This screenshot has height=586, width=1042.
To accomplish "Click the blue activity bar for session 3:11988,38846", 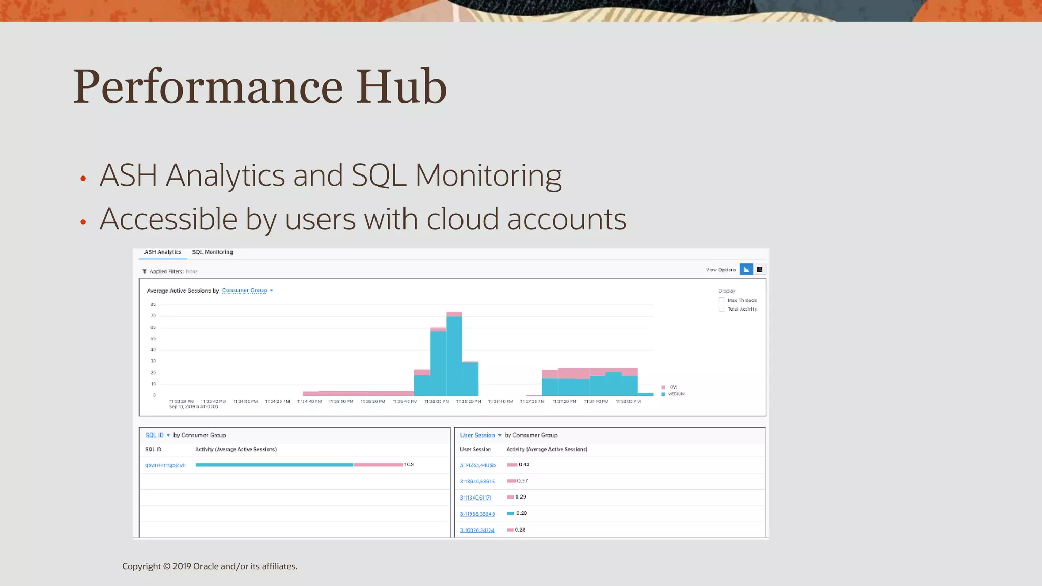I will (510, 513).
